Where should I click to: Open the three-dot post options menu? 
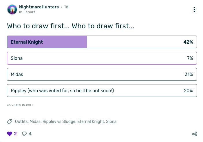point(194,10)
